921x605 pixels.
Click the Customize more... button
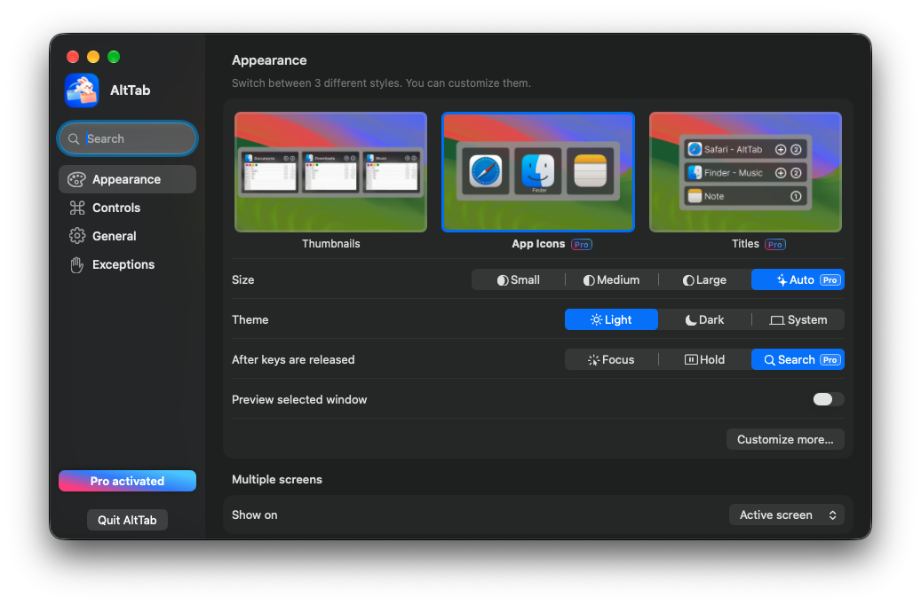pos(785,439)
